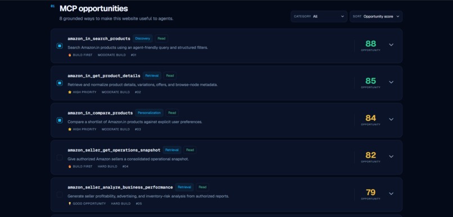
Task: Expand the amazon_seller_get_operations_snapshot card chevron
Action: [x=391, y=156]
